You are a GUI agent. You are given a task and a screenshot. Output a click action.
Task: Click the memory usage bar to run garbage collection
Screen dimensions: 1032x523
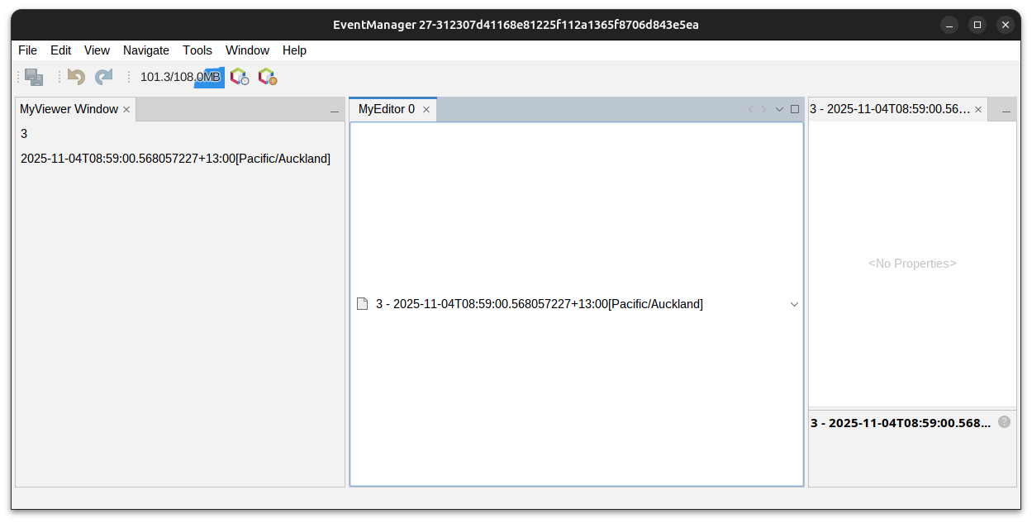pyautogui.click(x=181, y=77)
